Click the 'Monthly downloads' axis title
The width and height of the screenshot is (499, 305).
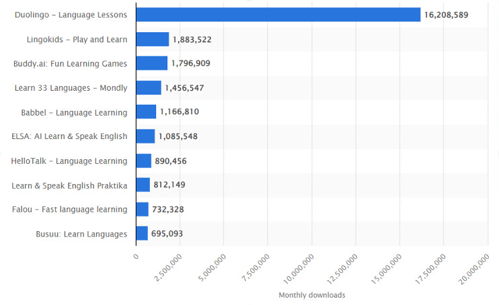pyautogui.click(x=312, y=295)
